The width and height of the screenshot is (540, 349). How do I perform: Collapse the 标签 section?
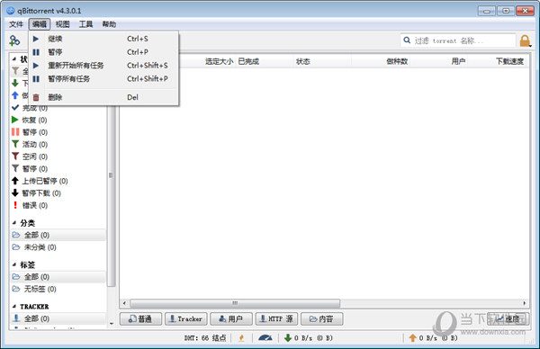pos(14,264)
